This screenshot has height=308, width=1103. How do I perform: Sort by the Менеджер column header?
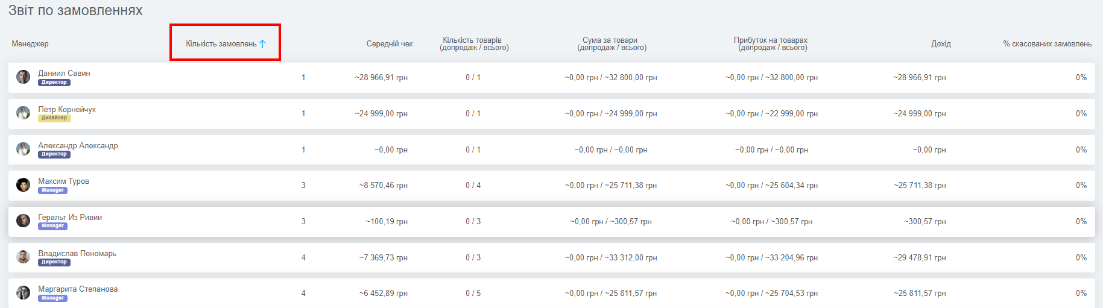[30, 44]
